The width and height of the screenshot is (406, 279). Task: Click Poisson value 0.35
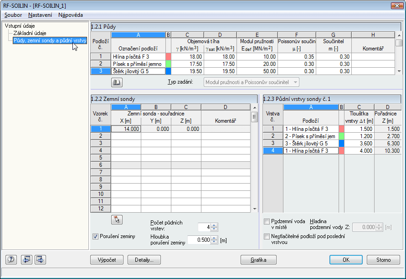(297, 56)
